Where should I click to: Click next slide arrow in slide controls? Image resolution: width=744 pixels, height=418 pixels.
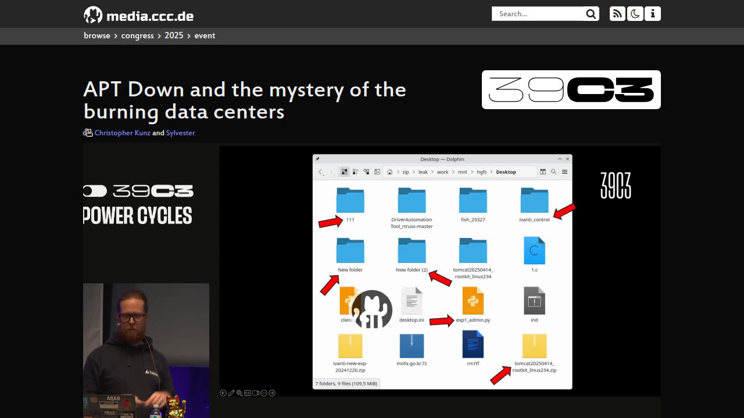tap(272, 393)
